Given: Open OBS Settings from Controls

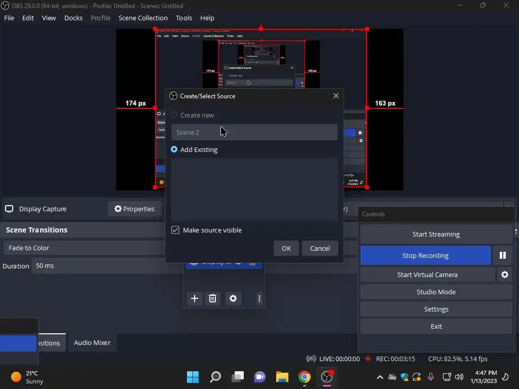Looking at the screenshot, I should point(436,309).
